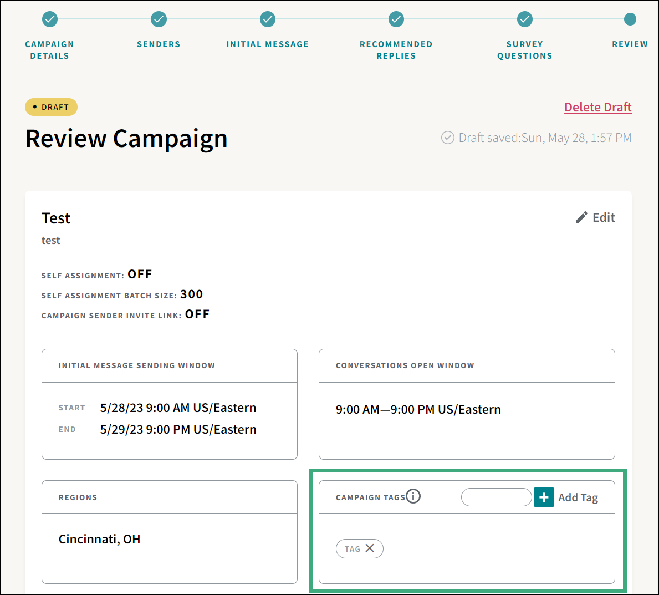The height and width of the screenshot is (595, 659).
Task: Click the Survey Questions checkmark icon
Action: [524, 19]
